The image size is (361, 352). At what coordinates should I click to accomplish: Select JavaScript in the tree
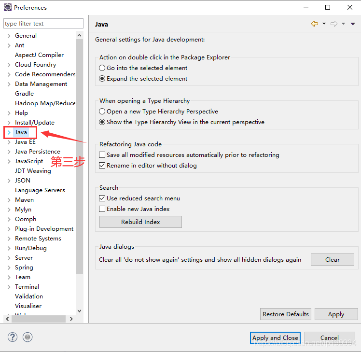[x=29, y=161]
